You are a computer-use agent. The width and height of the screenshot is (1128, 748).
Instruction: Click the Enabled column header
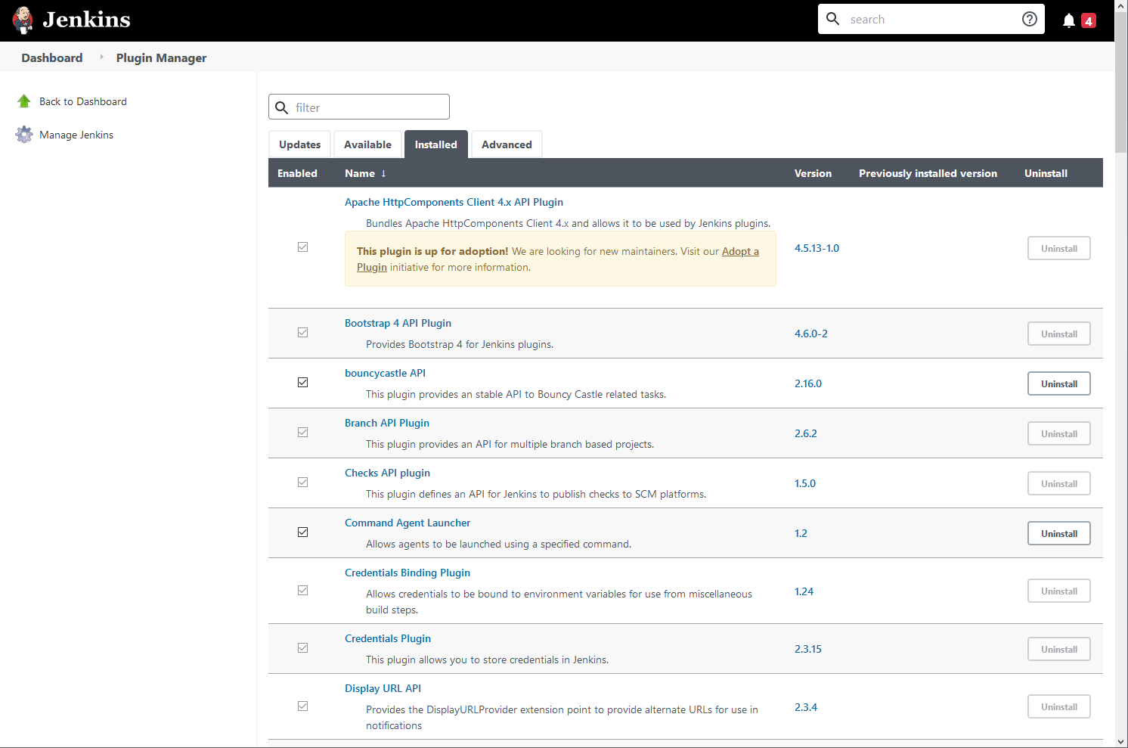[297, 173]
